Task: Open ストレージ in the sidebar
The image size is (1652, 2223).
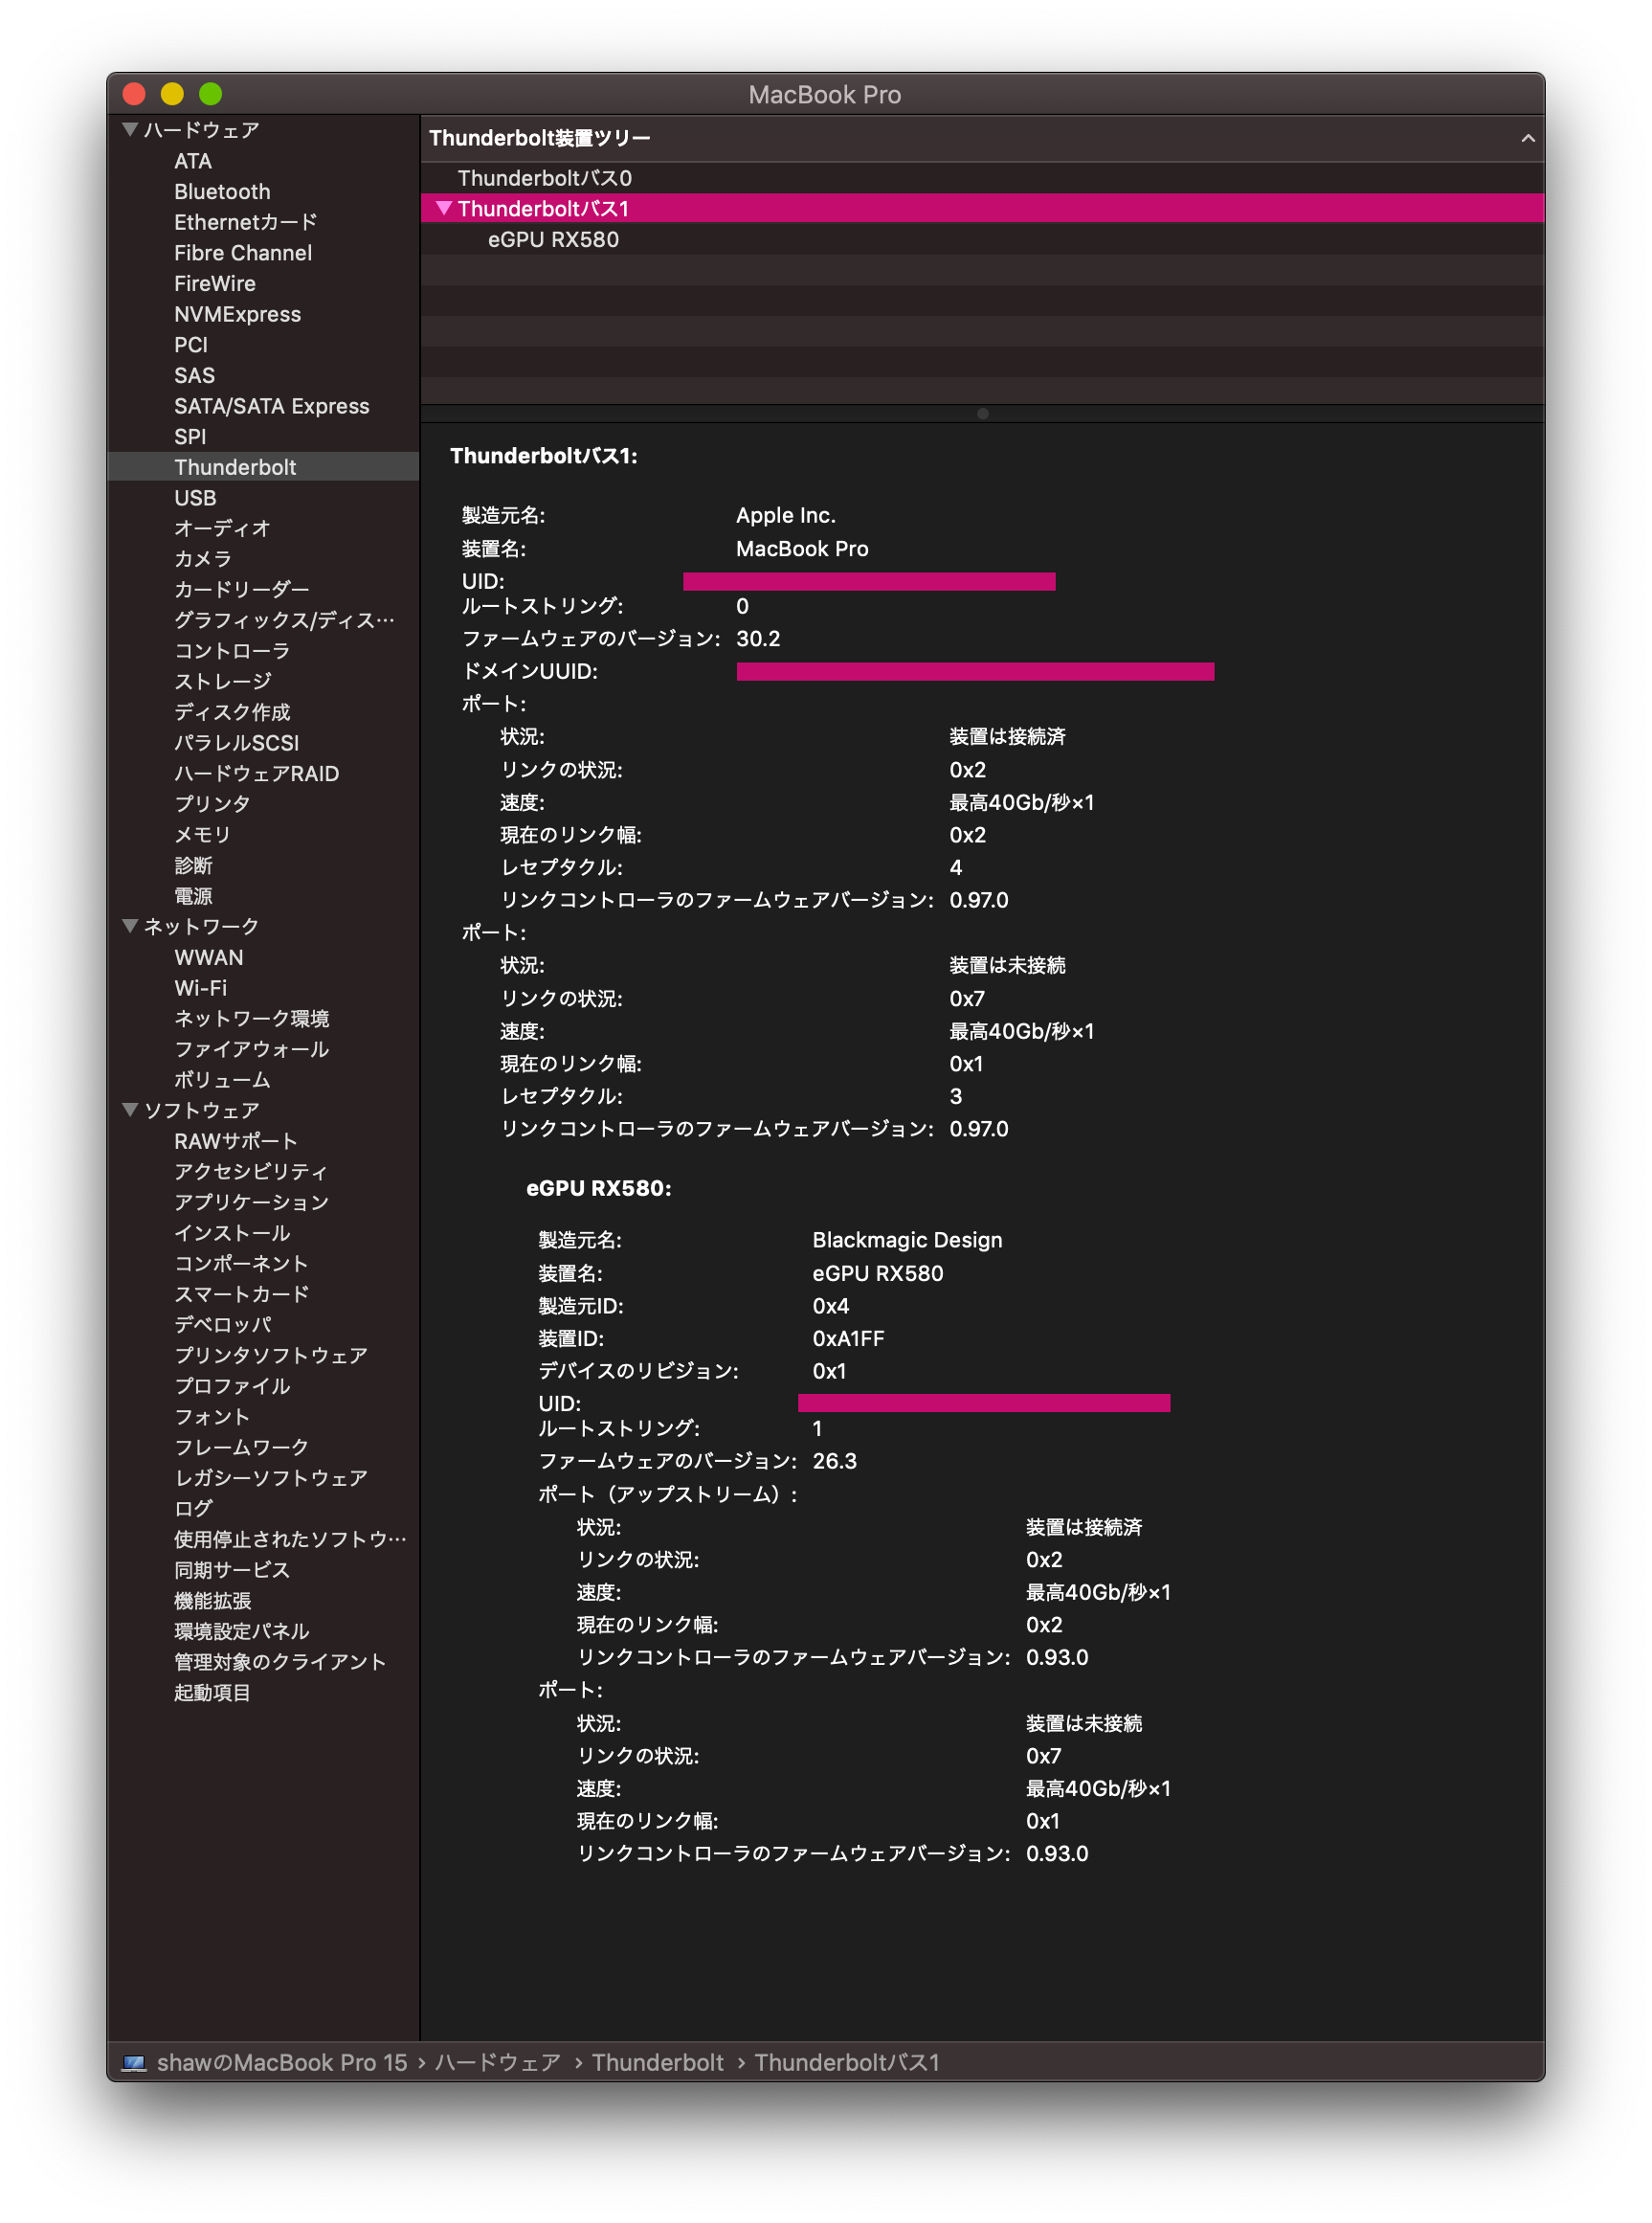Action: click(x=222, y=681)
